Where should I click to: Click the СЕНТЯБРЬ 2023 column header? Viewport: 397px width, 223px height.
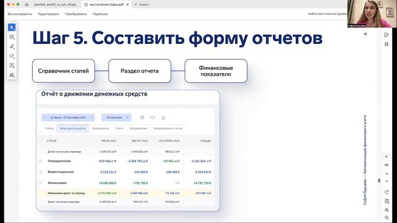coord(169,141)
